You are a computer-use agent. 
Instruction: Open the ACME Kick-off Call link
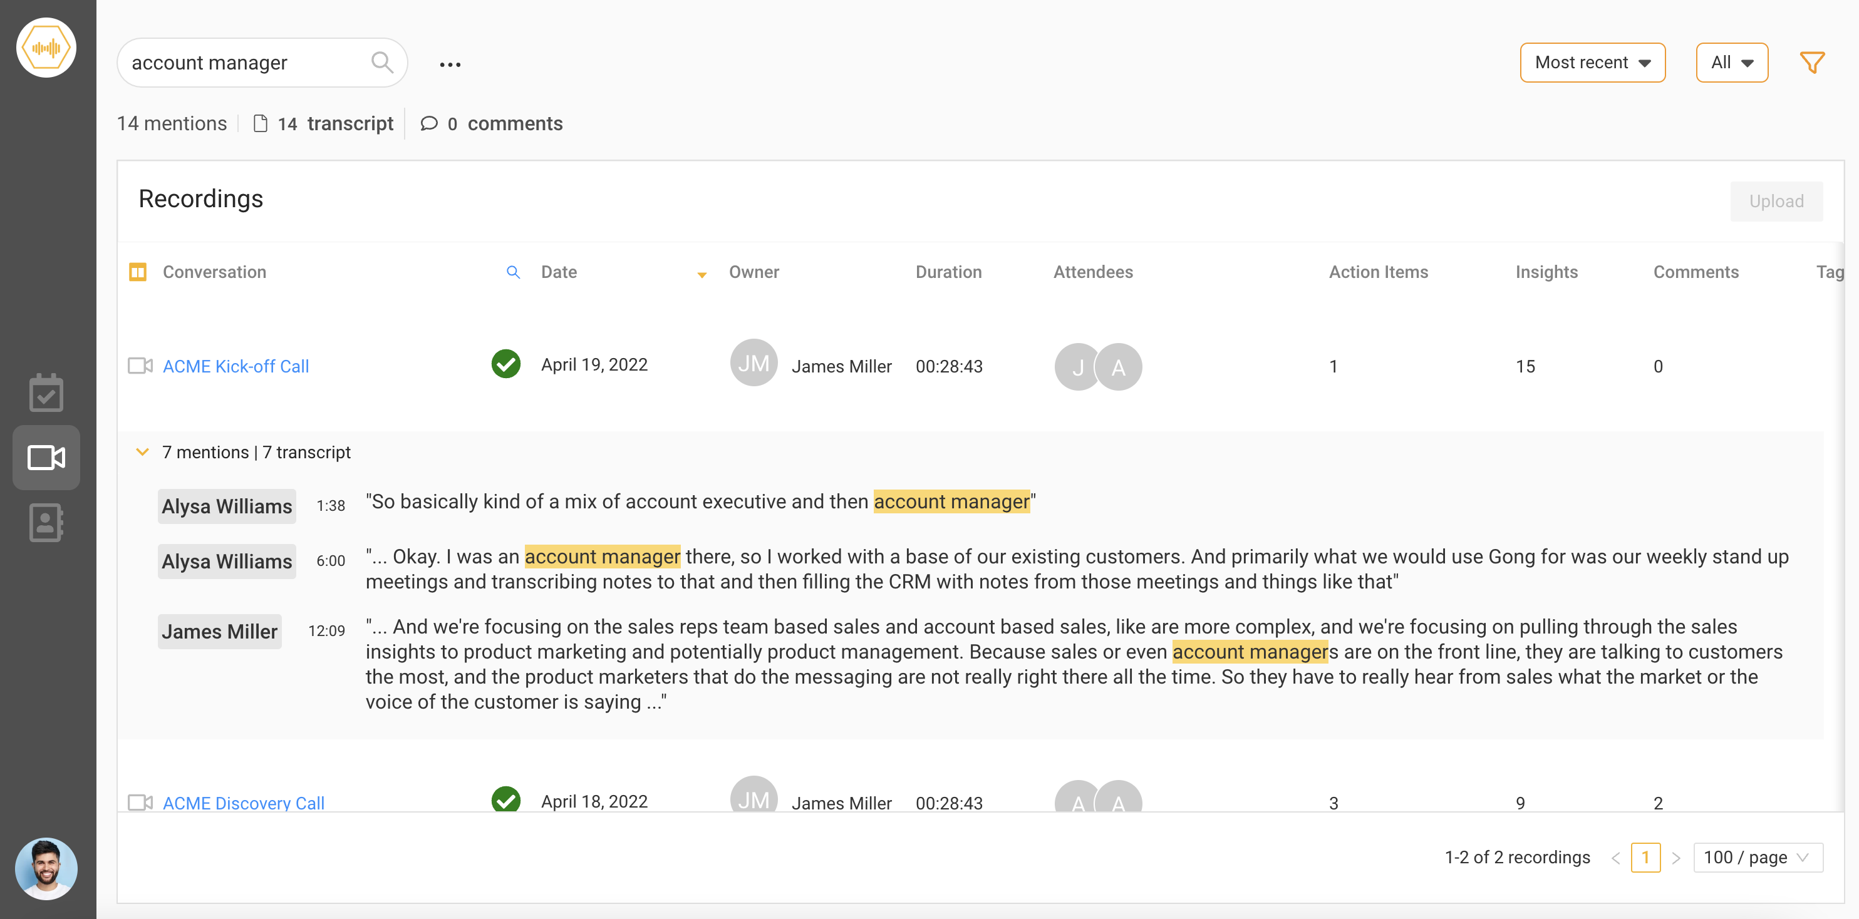click(x=236, y=366)
